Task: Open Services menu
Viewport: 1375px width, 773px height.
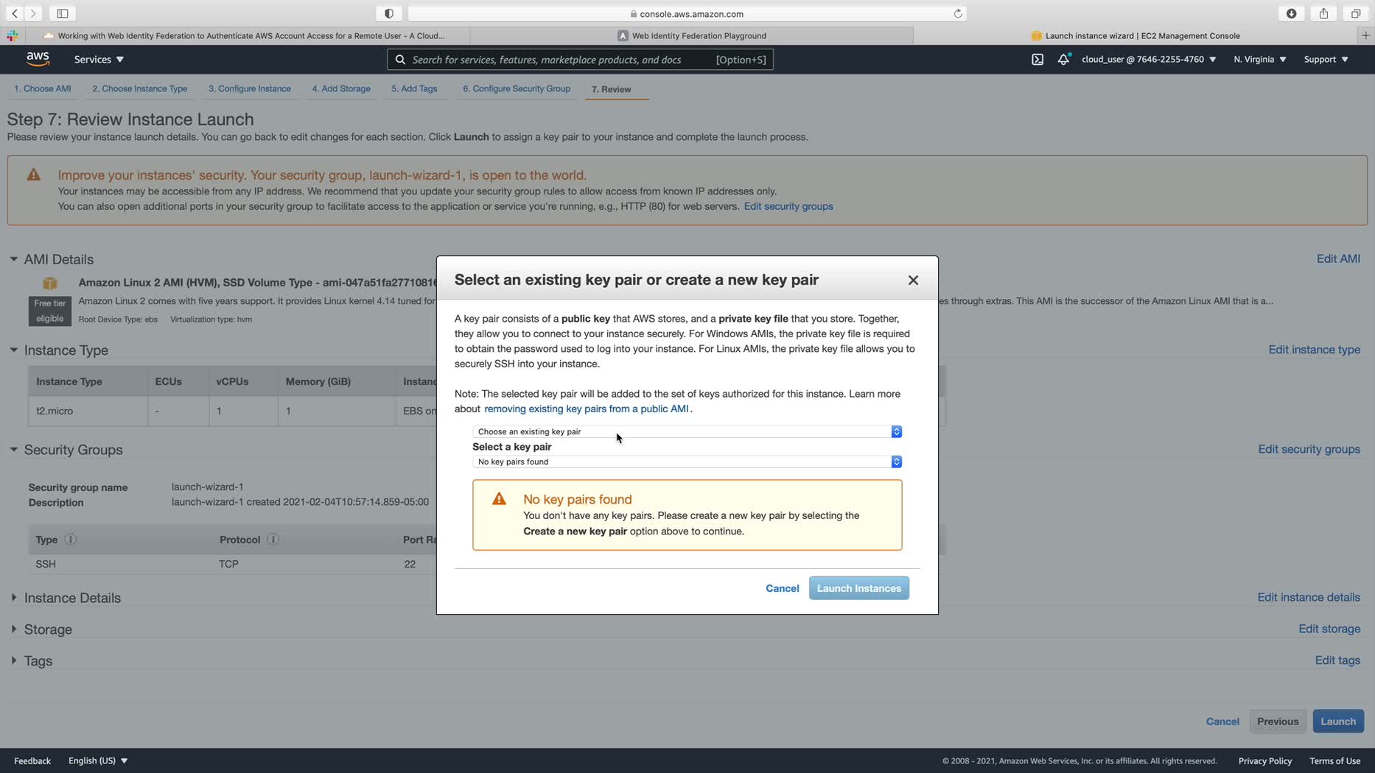Action: pyautogui.click(x=99, y=60)
